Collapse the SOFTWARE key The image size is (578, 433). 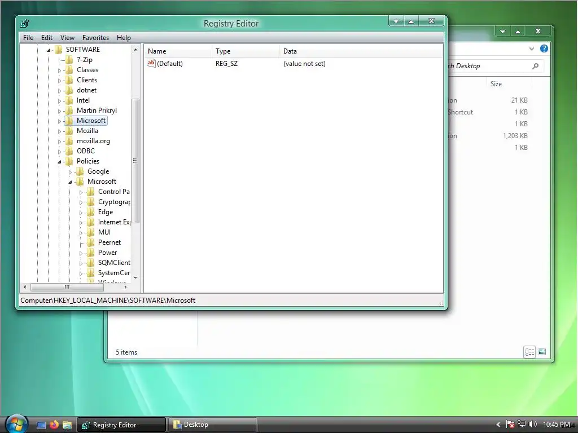click(x=49, y=50)
